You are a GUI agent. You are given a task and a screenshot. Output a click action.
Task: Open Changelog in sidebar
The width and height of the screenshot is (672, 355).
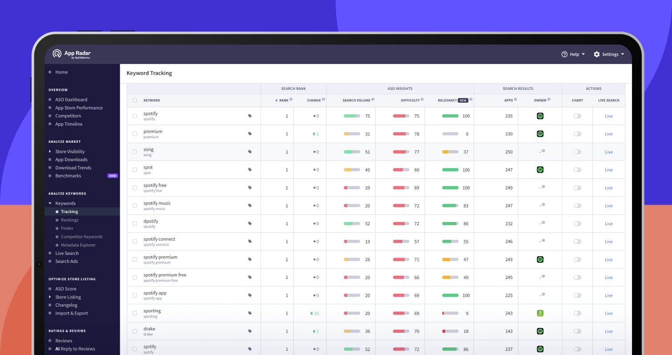pos(66,305)
